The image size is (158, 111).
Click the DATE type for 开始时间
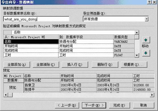[124, 46]
